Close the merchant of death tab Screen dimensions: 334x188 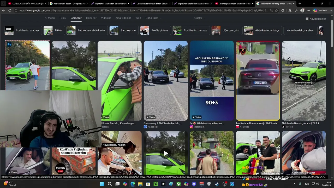pyautogui.click(x=87, y=4)
